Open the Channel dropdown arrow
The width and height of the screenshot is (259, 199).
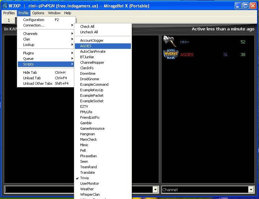tap(251, 190)
